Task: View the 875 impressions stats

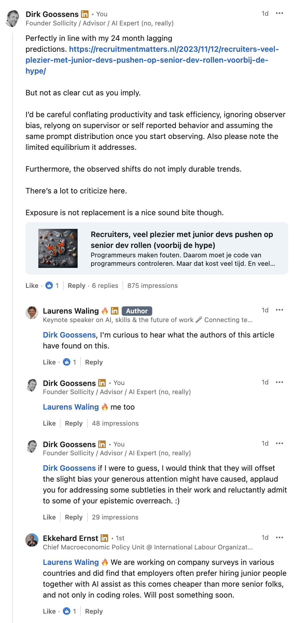Action: 152,285
